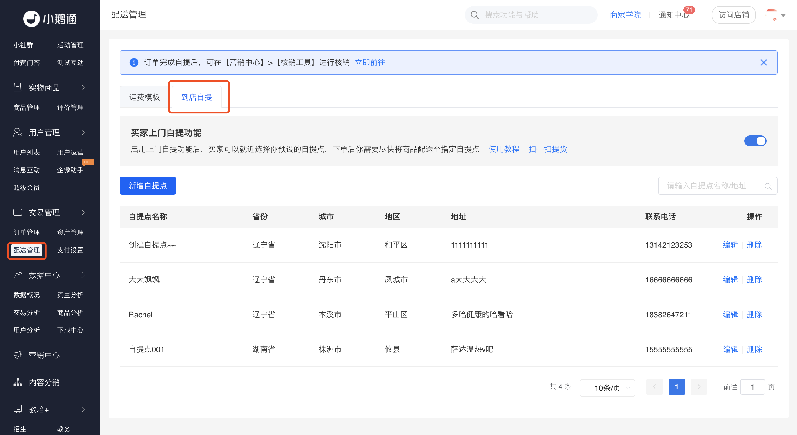Open 企微助手 in the sidebar

click(x=70, y=170)
